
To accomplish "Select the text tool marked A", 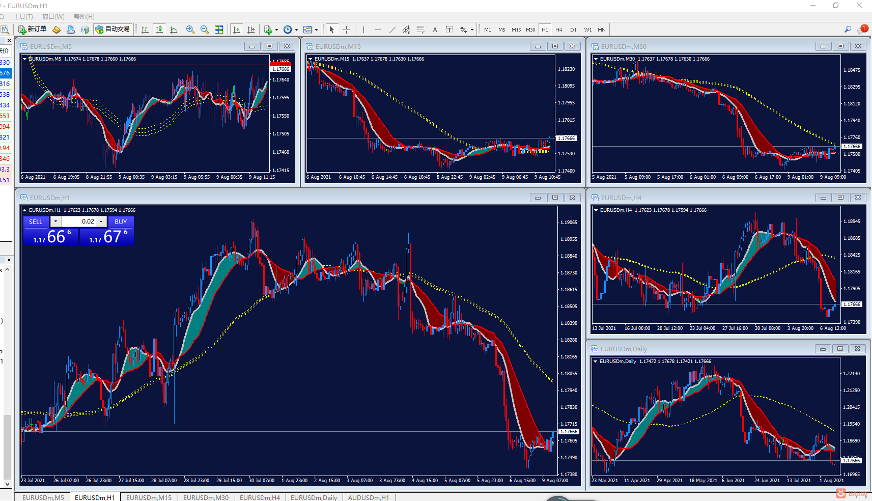I will (x=435, y=30).
